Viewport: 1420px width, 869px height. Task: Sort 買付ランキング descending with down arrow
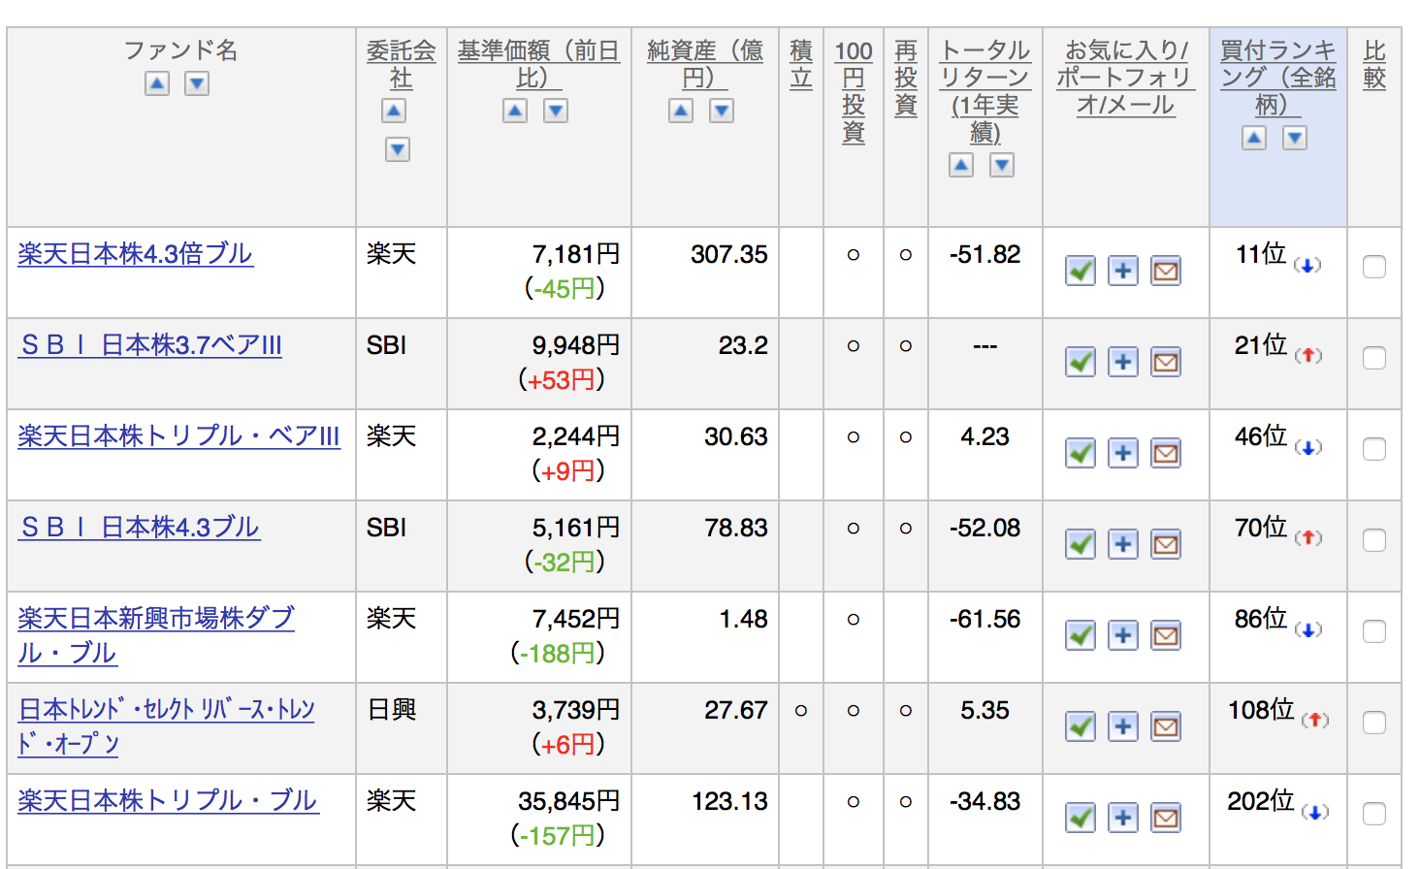click(1295, 139)
